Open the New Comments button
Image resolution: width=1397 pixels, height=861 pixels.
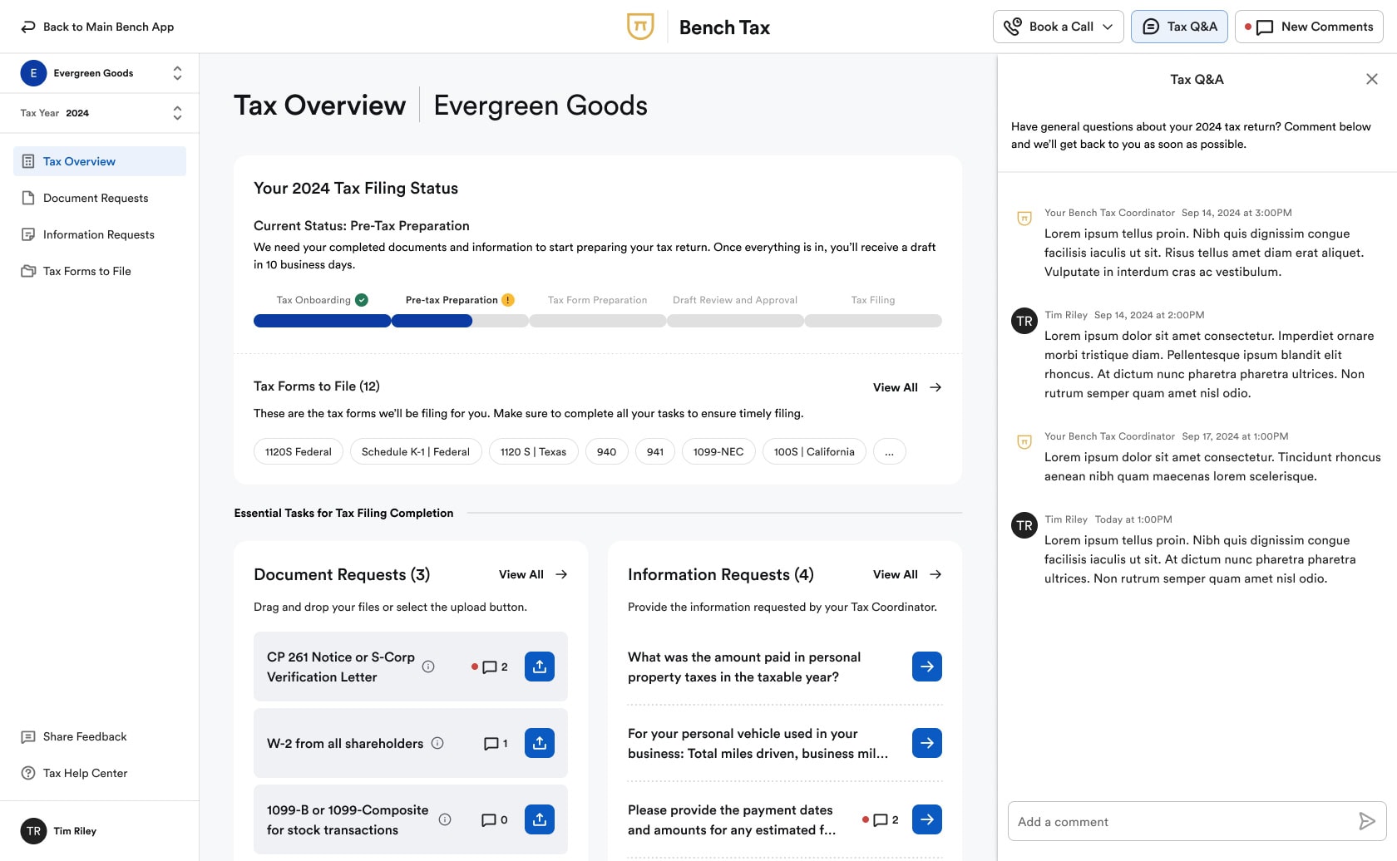click(1309, 27)
